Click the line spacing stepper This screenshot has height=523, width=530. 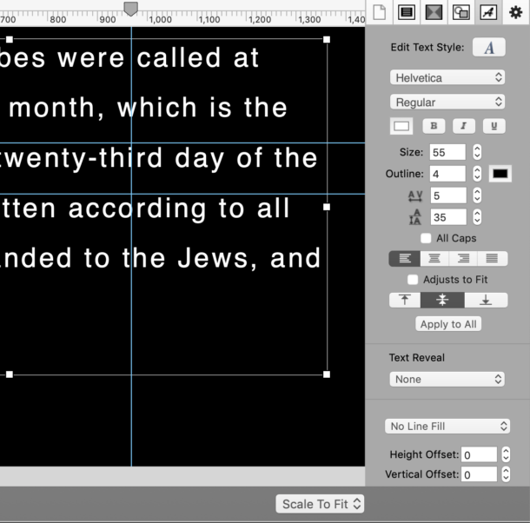tap(477, 217)
